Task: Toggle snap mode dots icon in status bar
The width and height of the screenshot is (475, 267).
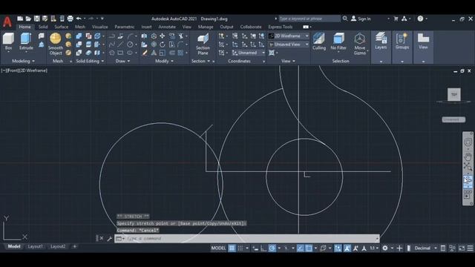Action: [x=240, y=248]
